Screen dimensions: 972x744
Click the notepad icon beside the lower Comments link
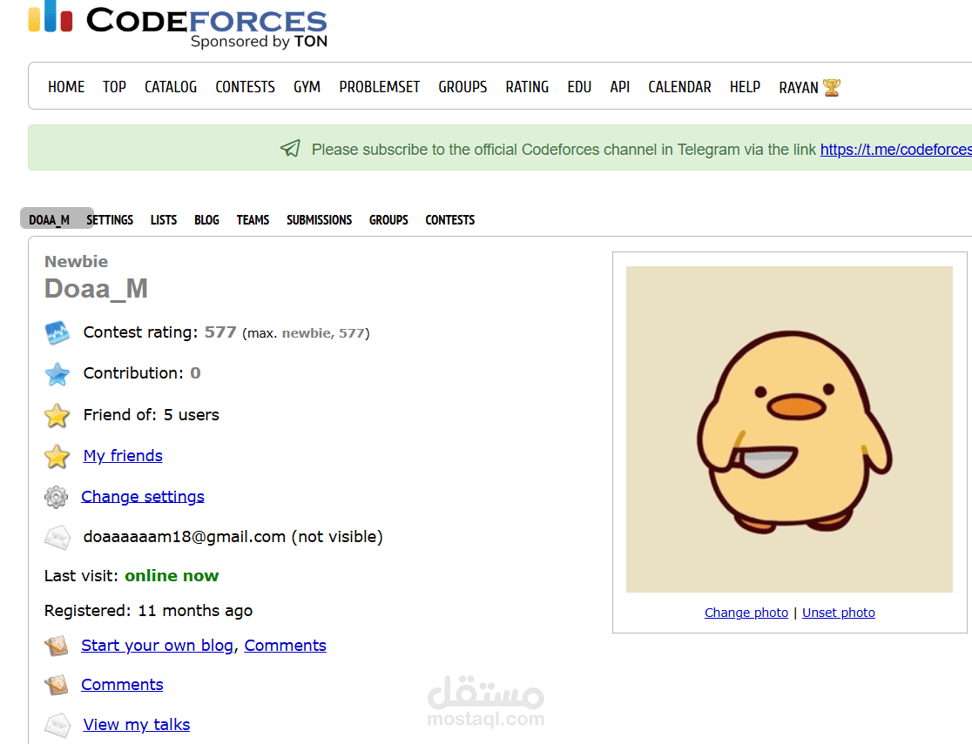pos(57,685)
